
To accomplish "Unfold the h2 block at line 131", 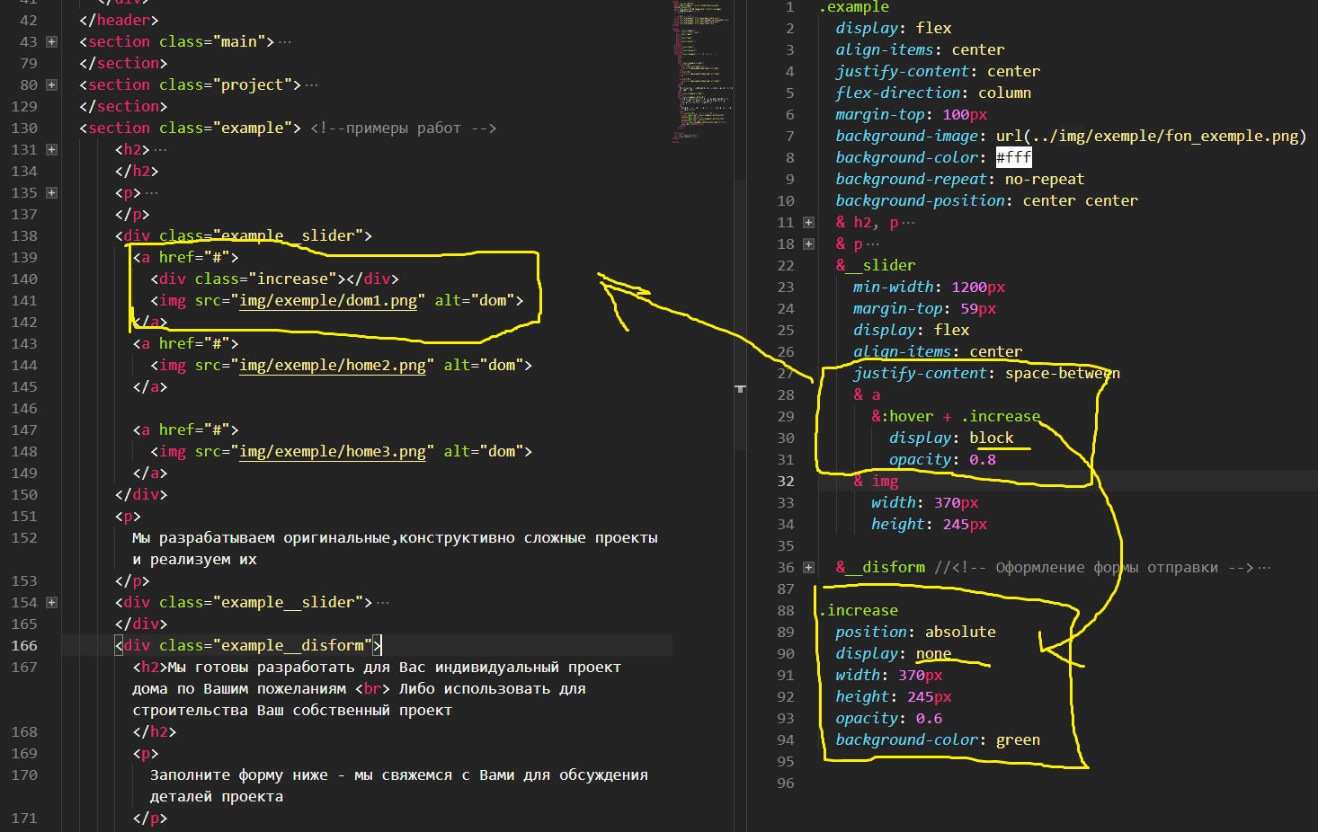I will [x=51, y=150].
